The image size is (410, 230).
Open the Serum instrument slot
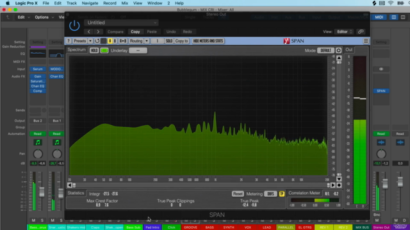click(38, 69)
